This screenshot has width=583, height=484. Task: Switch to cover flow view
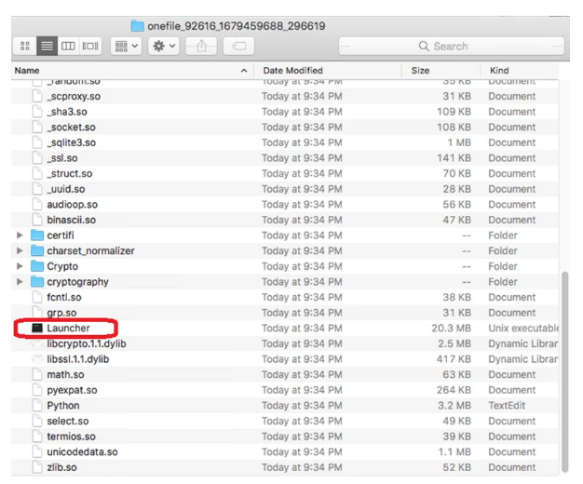click(x=90, y=47)
